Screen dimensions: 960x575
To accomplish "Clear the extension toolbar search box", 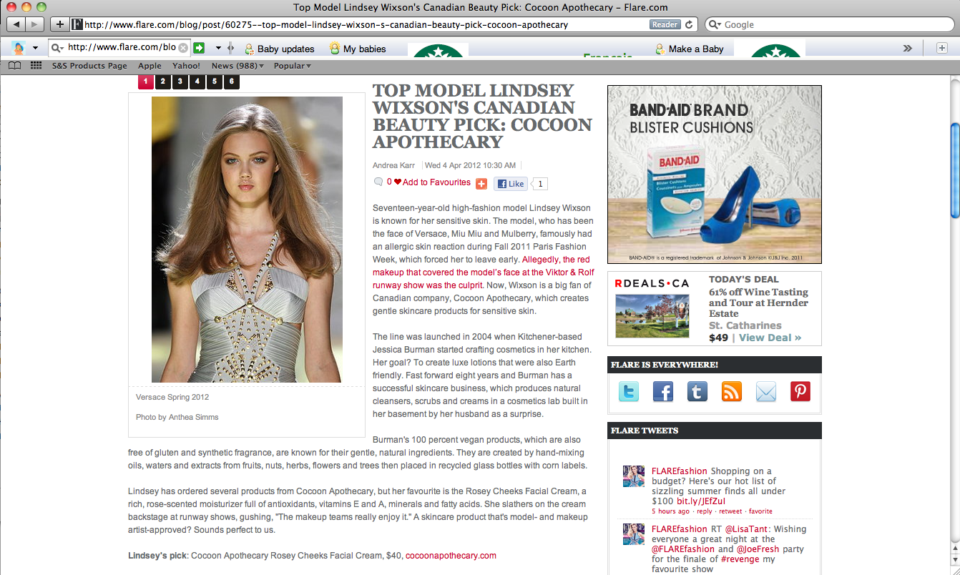I will coord(183,48).
